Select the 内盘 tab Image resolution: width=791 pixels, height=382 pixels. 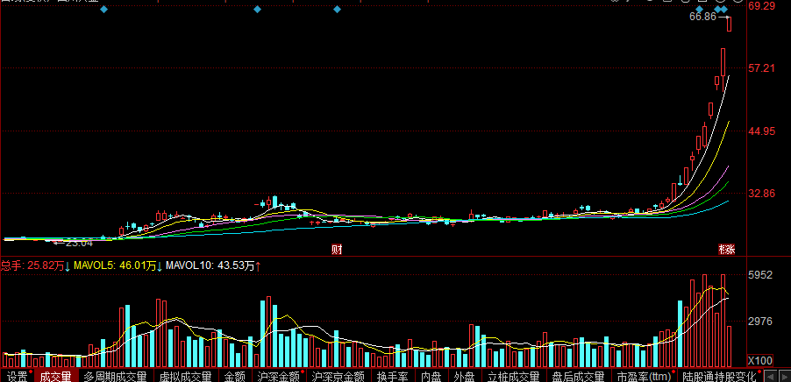coord(431,376)
